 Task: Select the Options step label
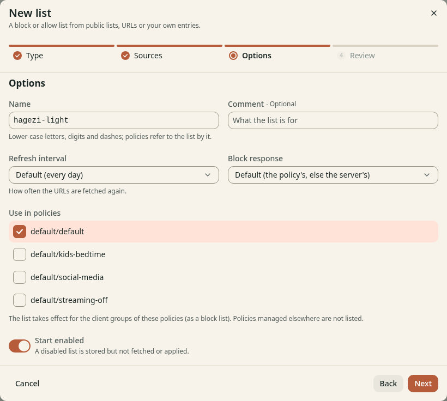[257, 56]
